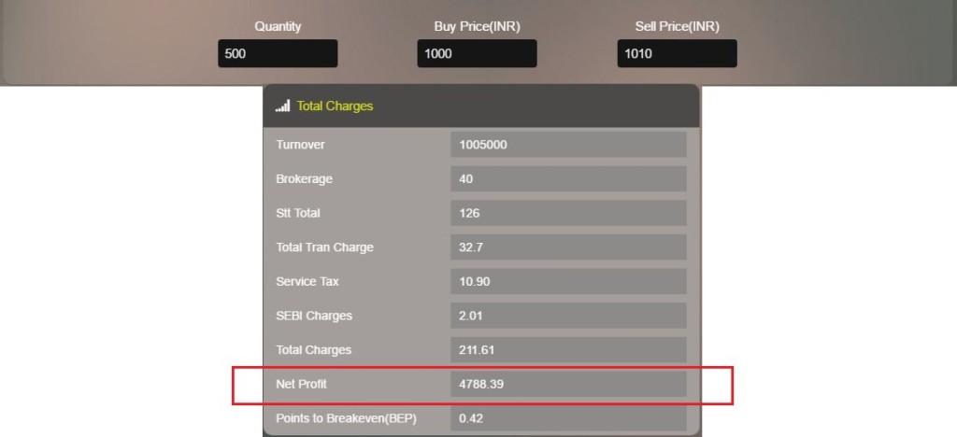Click the signal bars icon beside Total Charges

pyautogui.click(x=282, y=106)
